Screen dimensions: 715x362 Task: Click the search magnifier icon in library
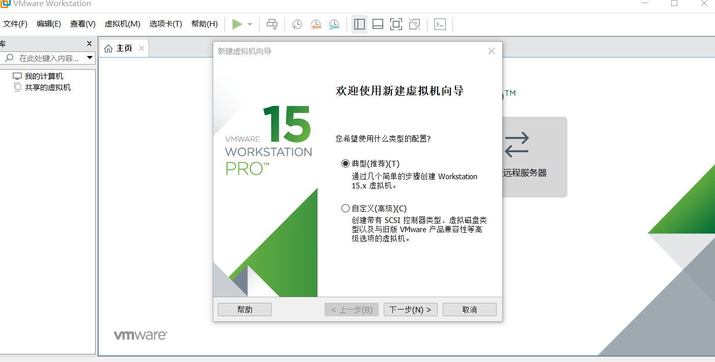click(x=9, y=58)
